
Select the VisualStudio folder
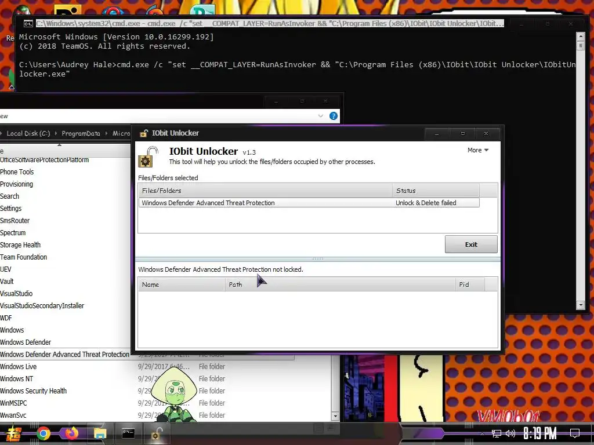[x=16, y=293]
